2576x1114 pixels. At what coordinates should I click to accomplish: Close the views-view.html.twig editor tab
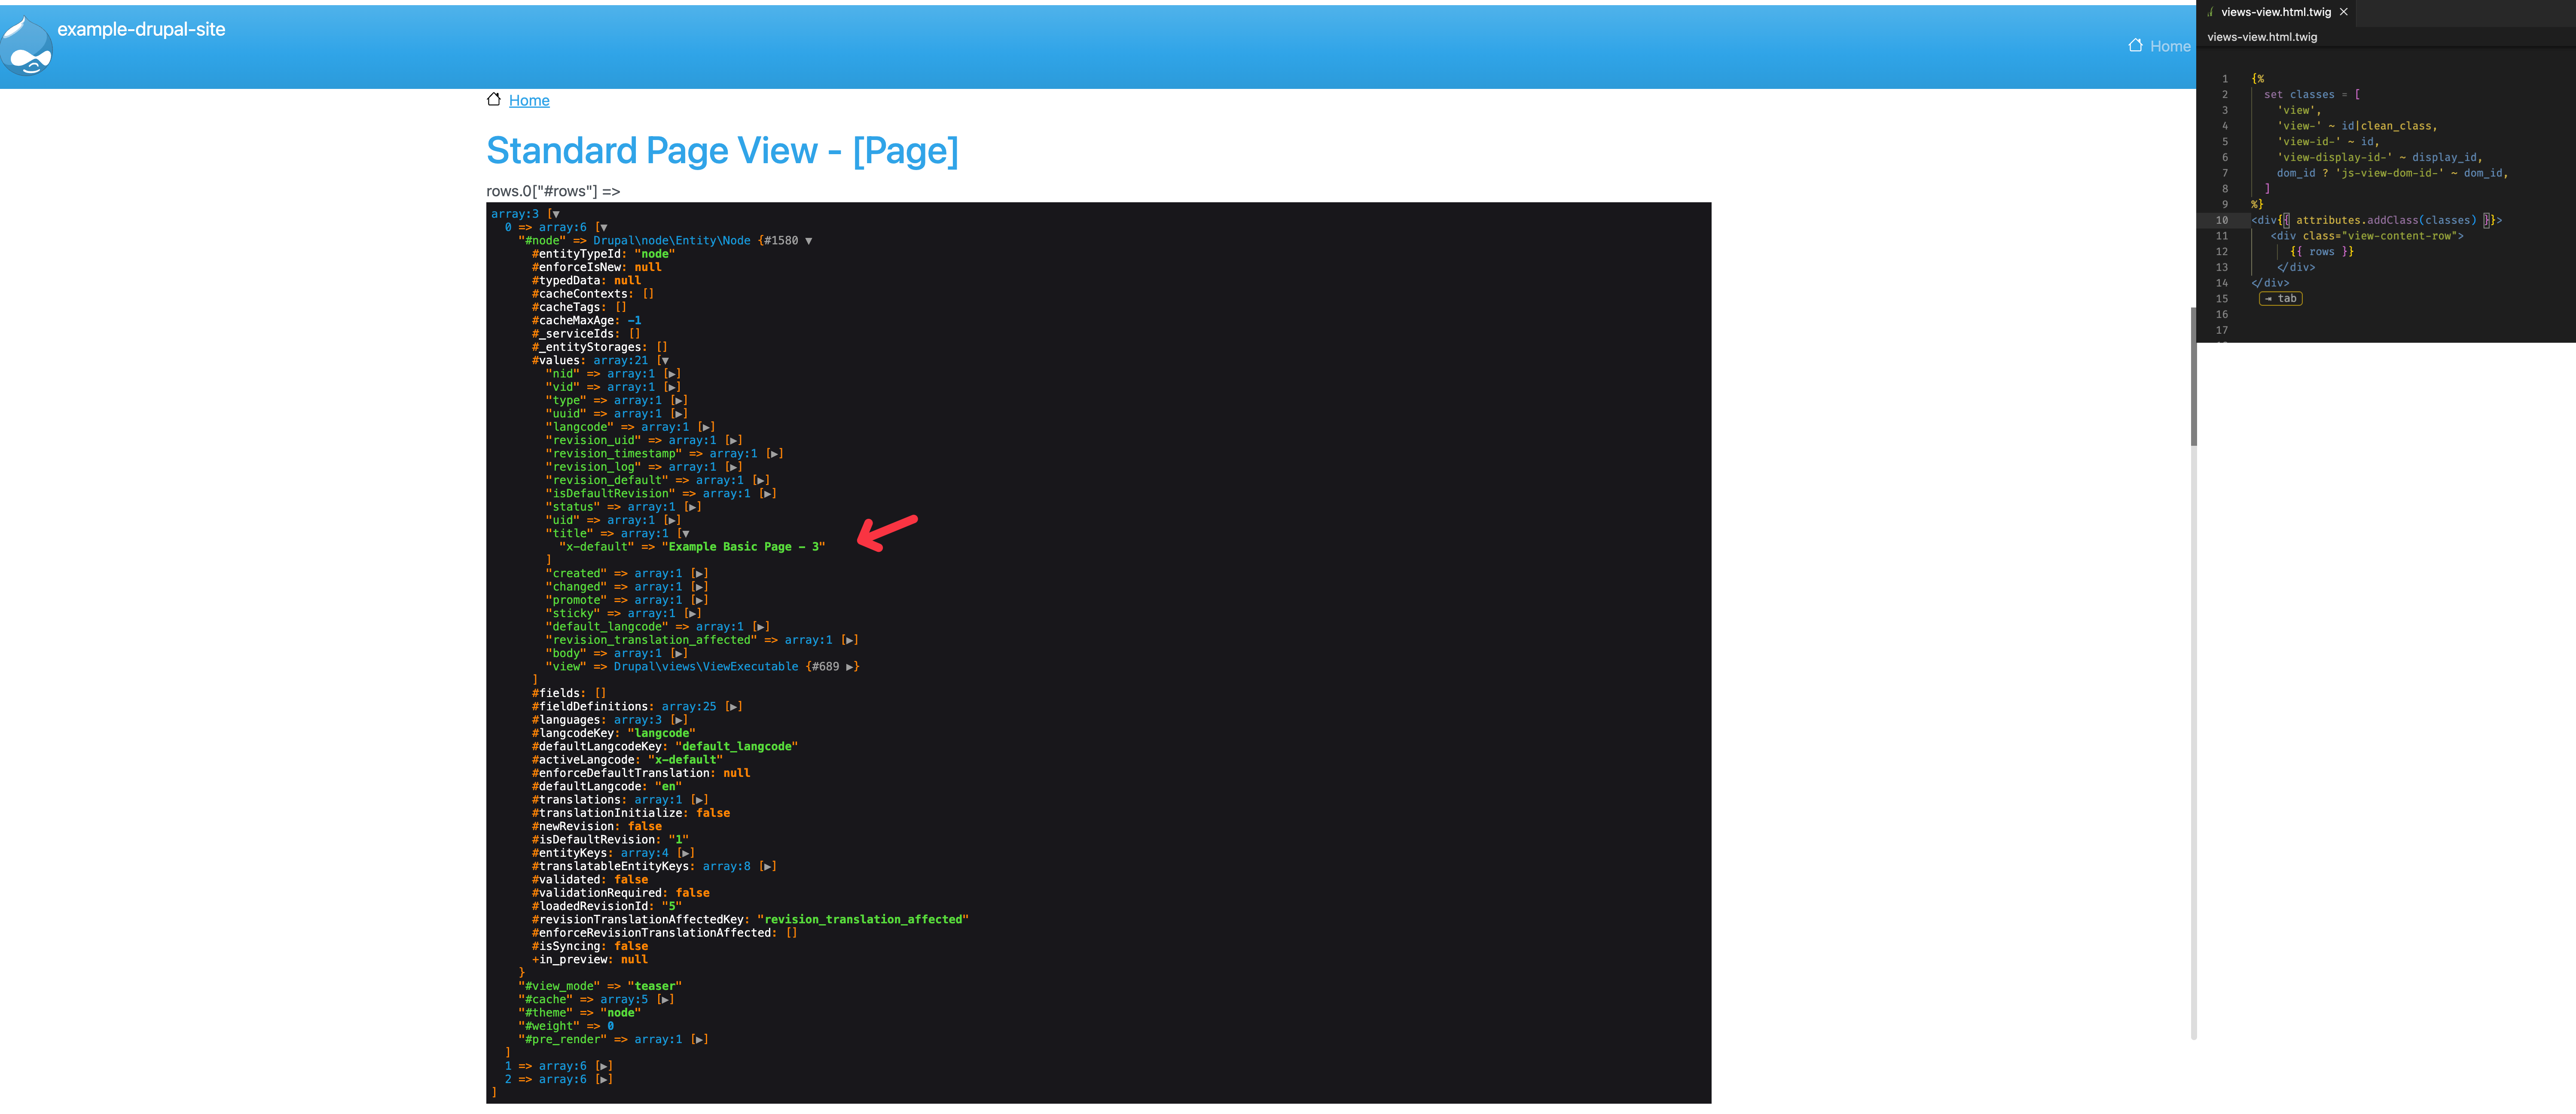coord(2343,12)
